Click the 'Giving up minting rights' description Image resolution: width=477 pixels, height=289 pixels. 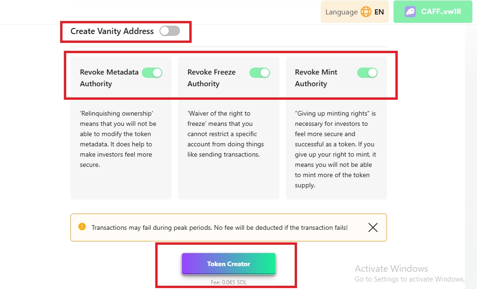336,149
